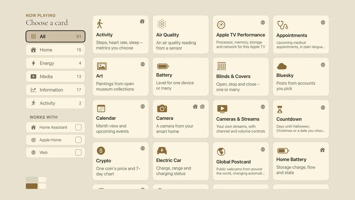Click the Home Assistant badge on Activity card
This screenshot has width=355, height=200.
142,21
